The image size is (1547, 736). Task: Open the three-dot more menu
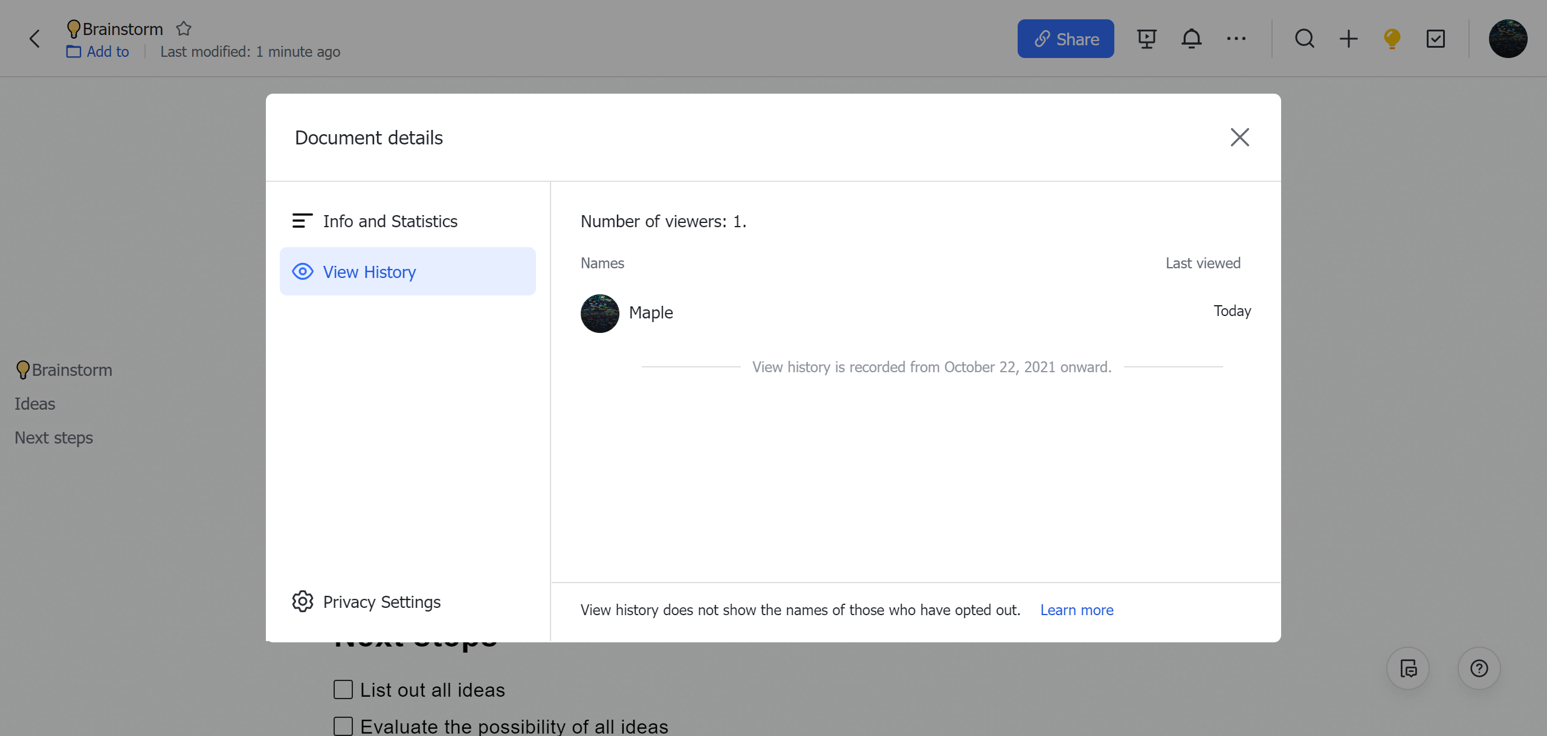pyautogui.click(x=1236, y=39)
